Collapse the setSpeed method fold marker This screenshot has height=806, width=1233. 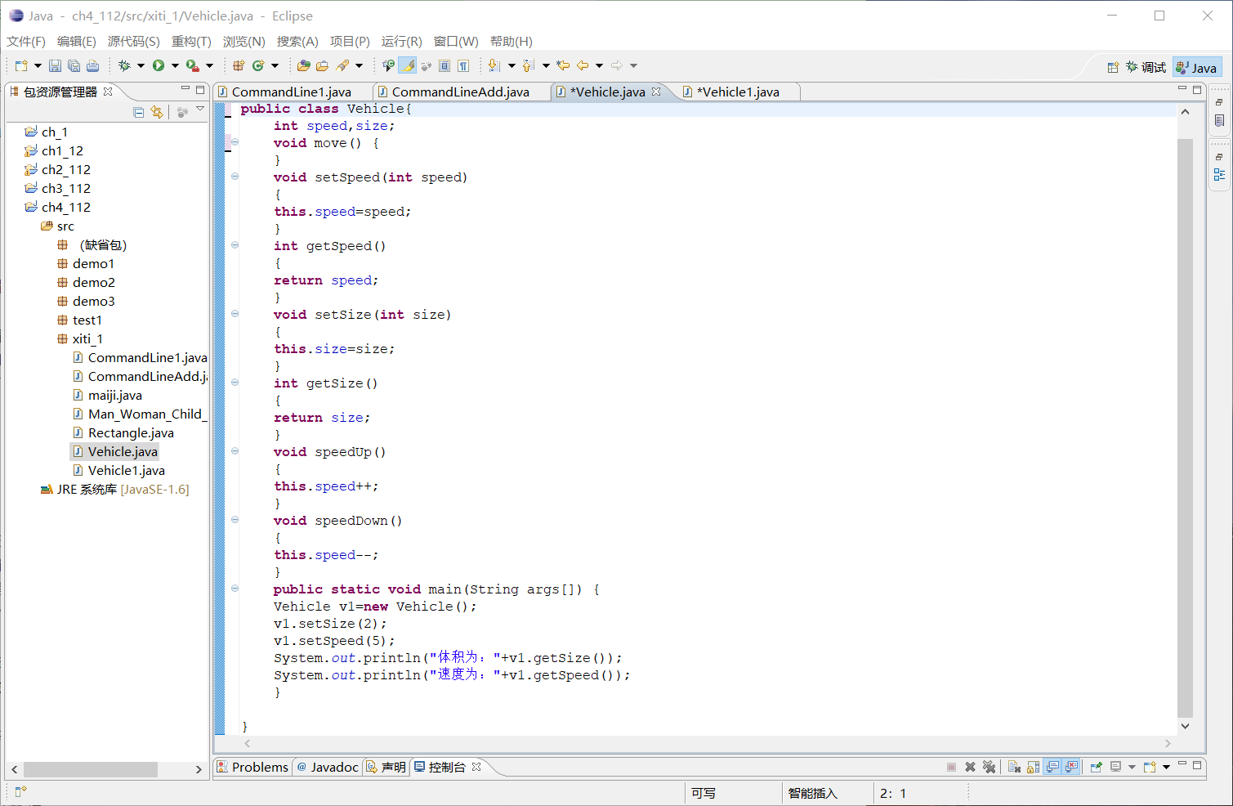235,177
